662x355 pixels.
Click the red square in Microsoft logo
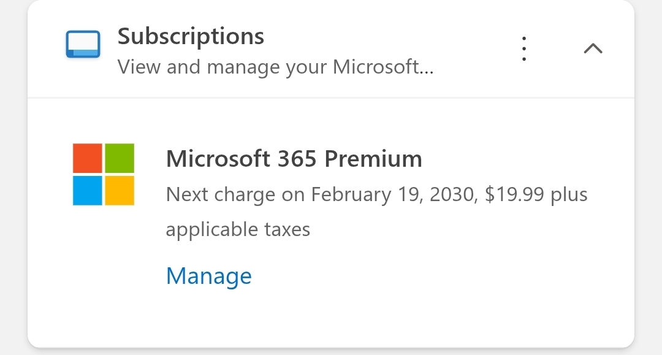88,158
